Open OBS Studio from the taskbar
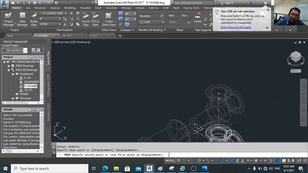Viewport: 308px width, 173px height. 193,169
